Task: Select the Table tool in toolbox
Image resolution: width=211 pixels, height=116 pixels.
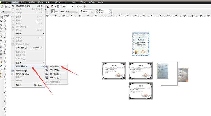Action: [x=1, y=58]
